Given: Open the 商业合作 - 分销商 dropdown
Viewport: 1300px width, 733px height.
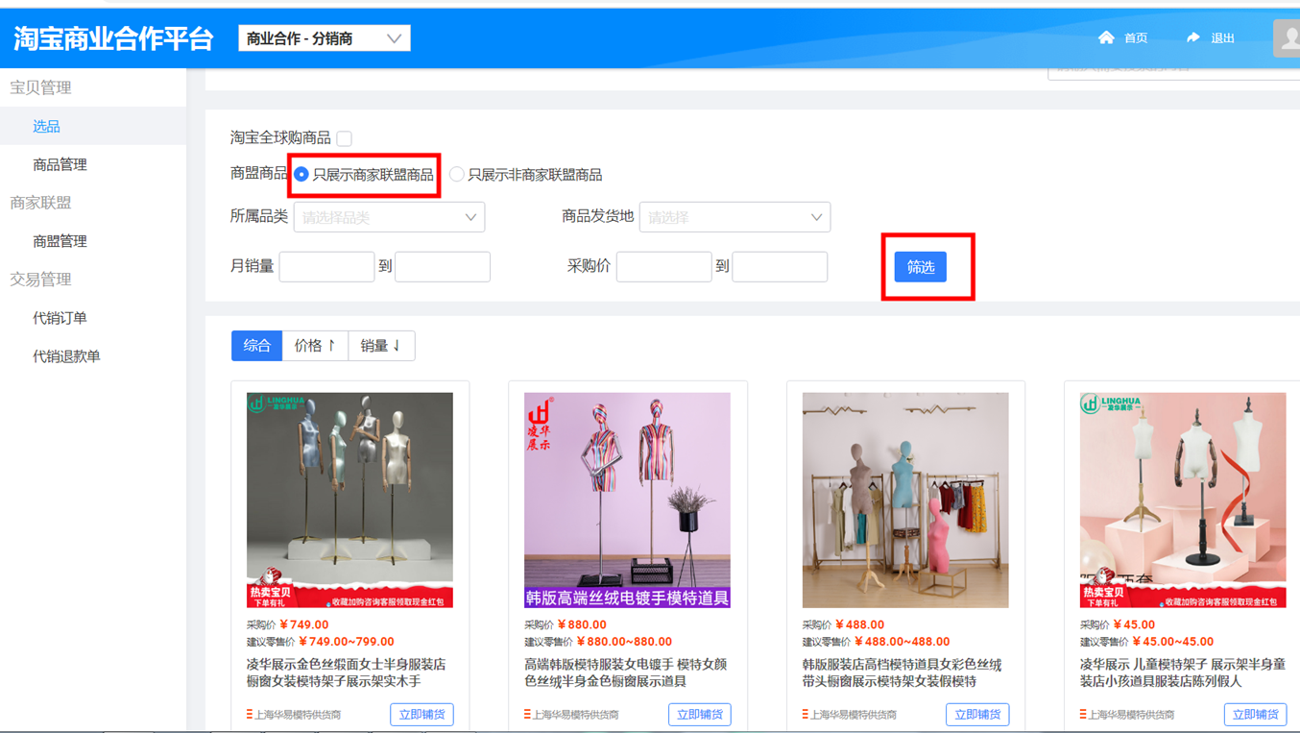Looking at the screenshot, I should 325,38.
